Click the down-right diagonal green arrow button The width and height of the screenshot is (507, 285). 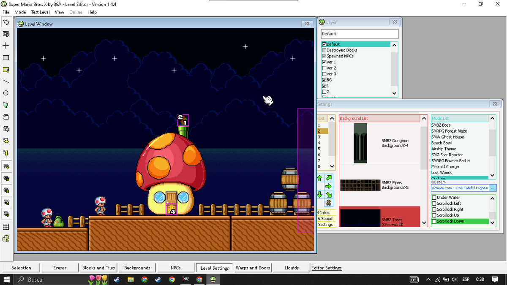coord(328,195)
